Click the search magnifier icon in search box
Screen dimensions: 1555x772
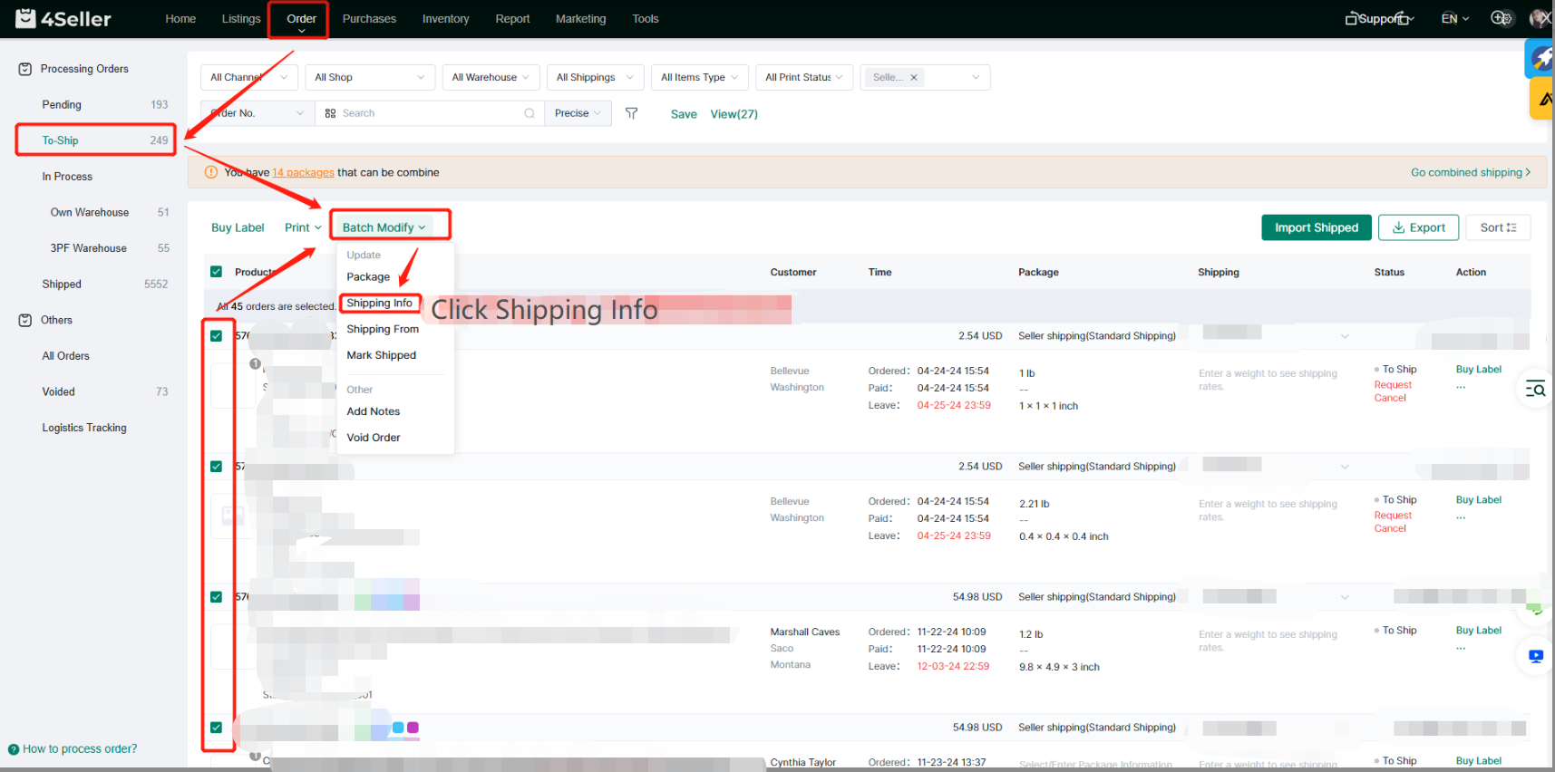click(530, 113)
